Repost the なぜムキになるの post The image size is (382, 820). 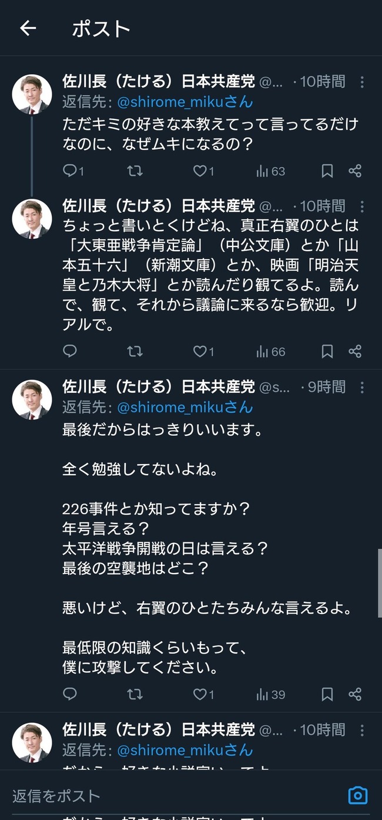coord(135,171)
